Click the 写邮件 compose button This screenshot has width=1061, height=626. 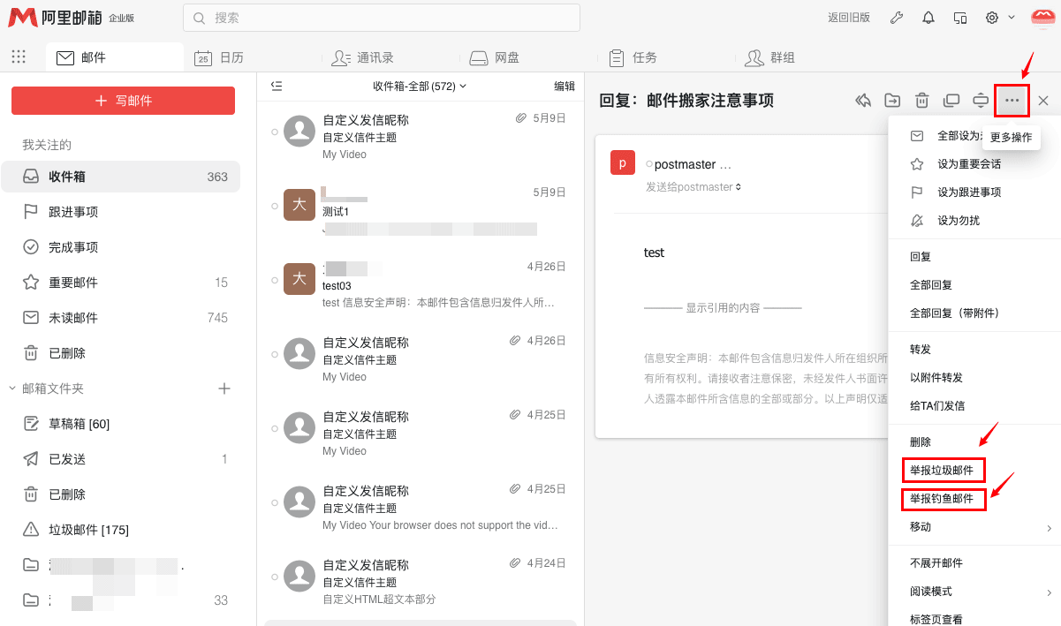pos(123,101)
